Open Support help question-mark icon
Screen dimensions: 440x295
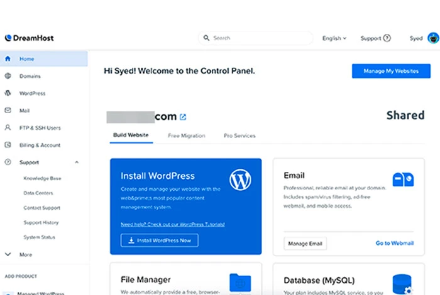pyautogui.click(x=387, y=38)
